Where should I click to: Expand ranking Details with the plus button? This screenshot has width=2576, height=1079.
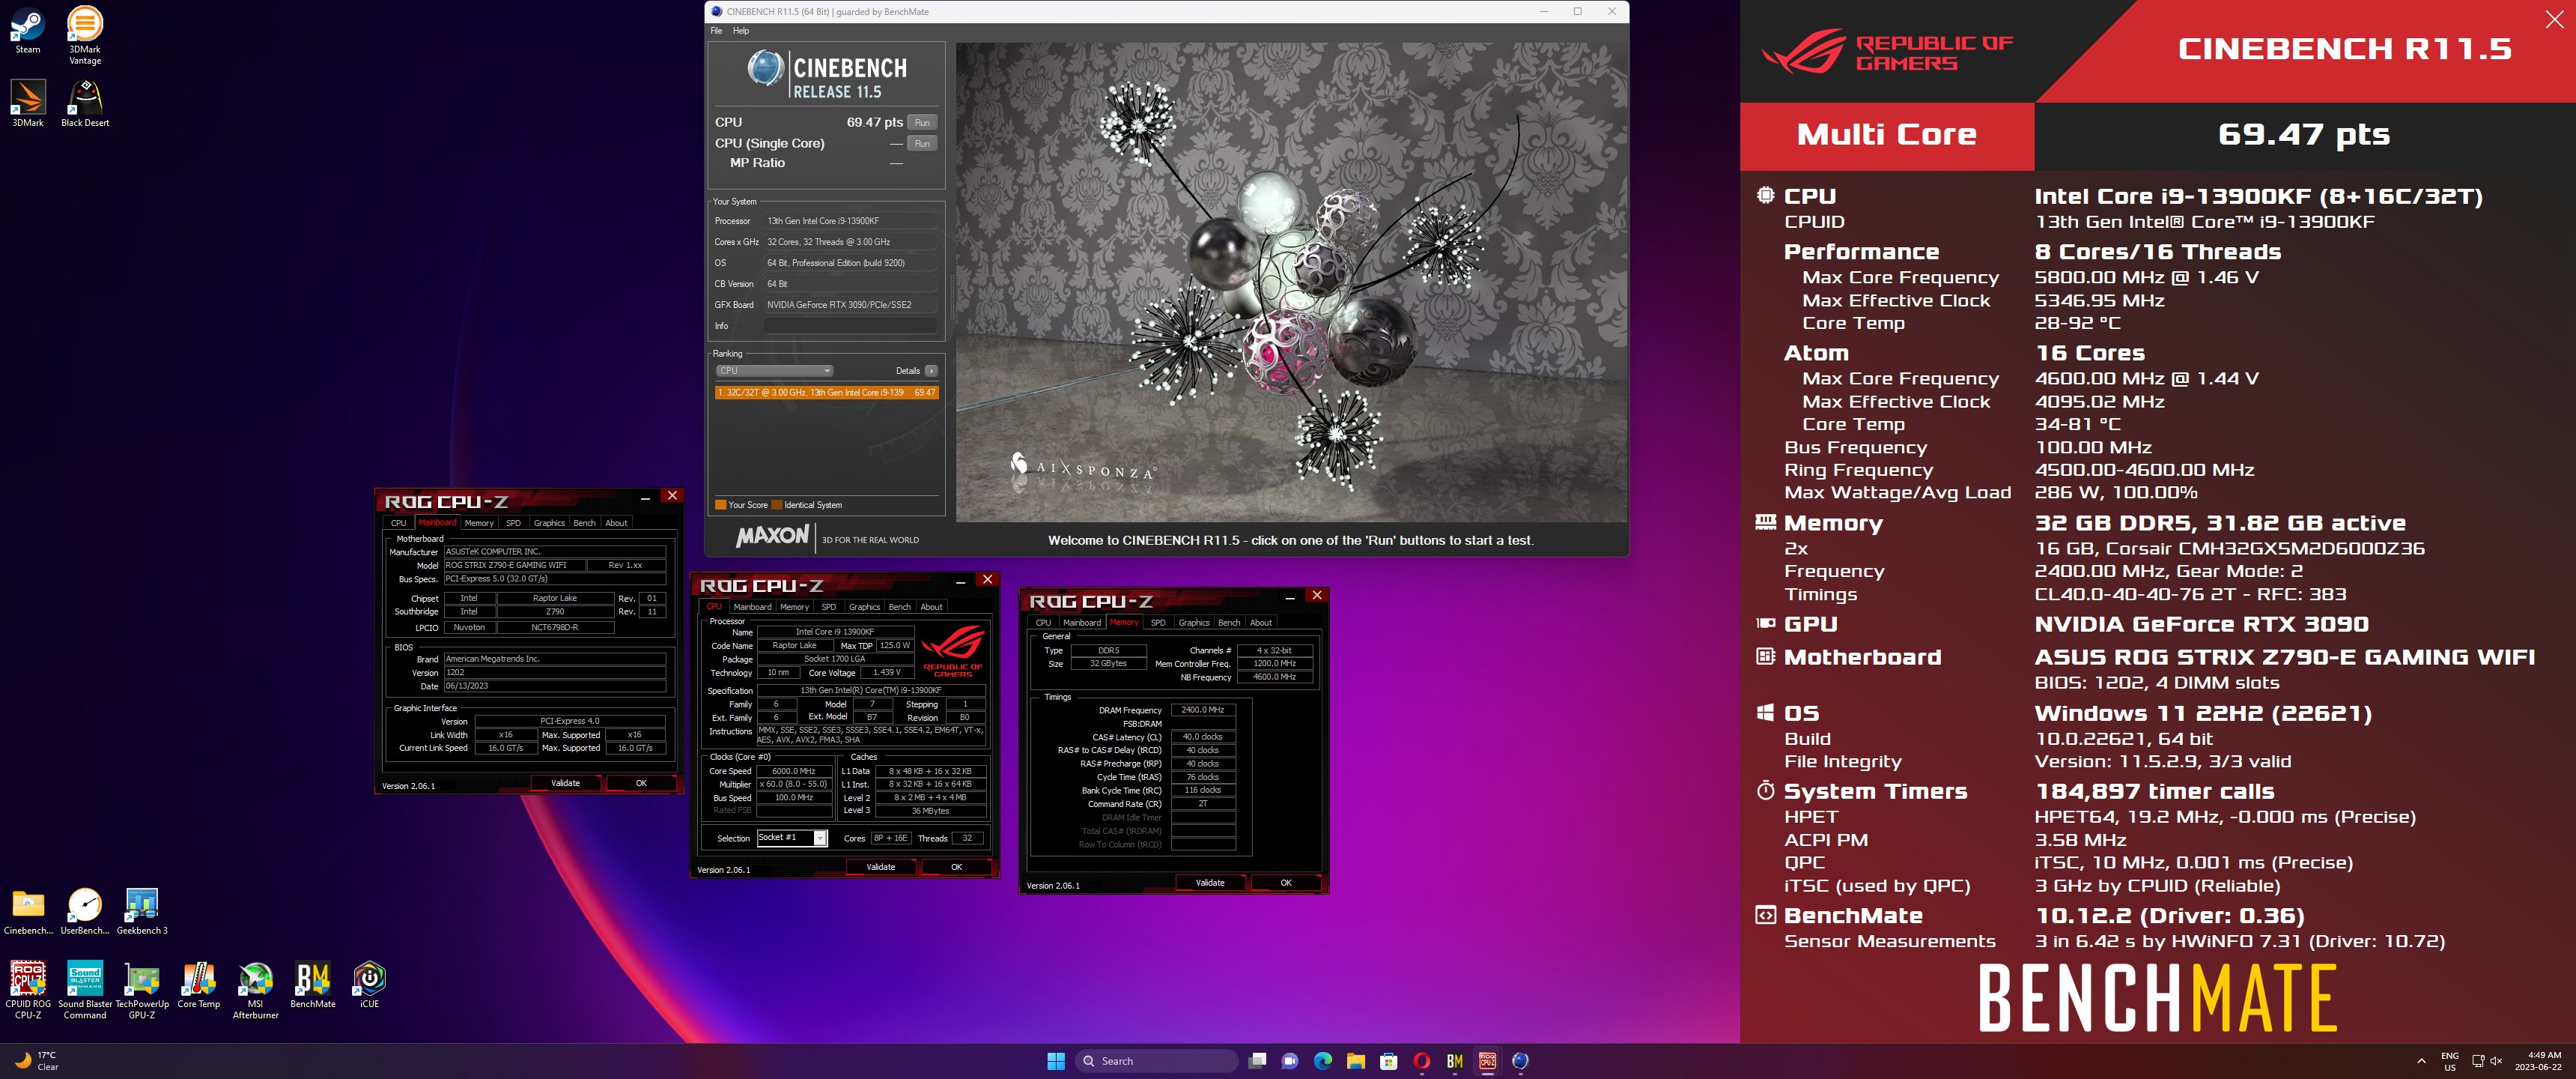point(931,370)
